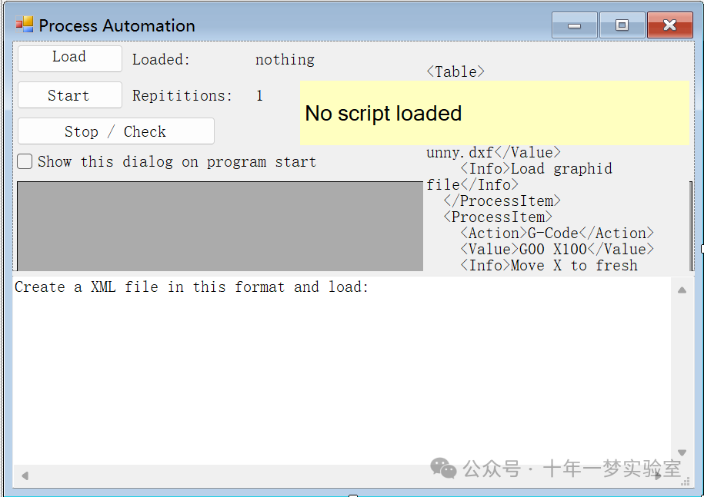Click the scroll down arrow in XML text box
The height and width of the screenshot is (497, 704).
(x=682, y=452)
